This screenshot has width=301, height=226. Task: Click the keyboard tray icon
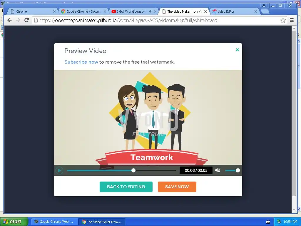(268, 222)
